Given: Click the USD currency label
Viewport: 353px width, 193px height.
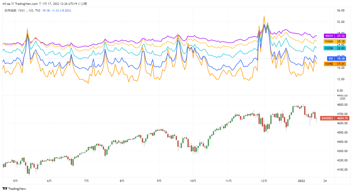Looking at the screenshot, I should click(342, 99).
